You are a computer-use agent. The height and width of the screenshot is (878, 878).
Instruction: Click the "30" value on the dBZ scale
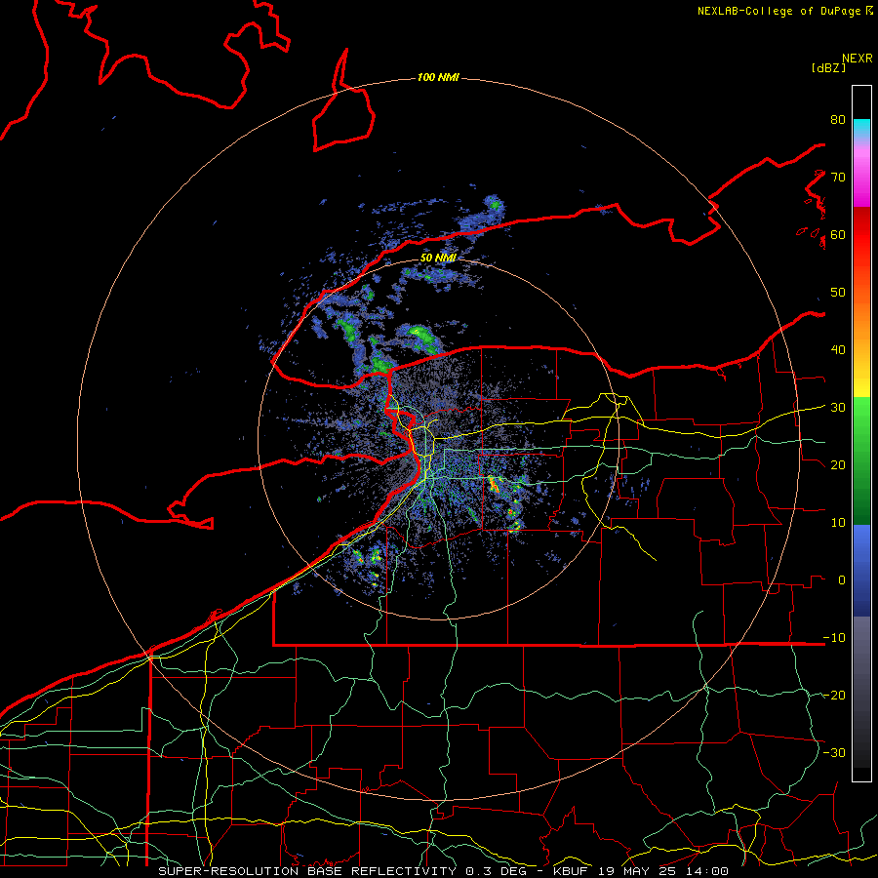click(838, 408)
